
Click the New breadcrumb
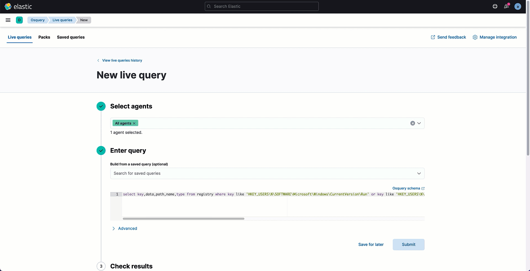pyautogui.click(x=84, y=20)
